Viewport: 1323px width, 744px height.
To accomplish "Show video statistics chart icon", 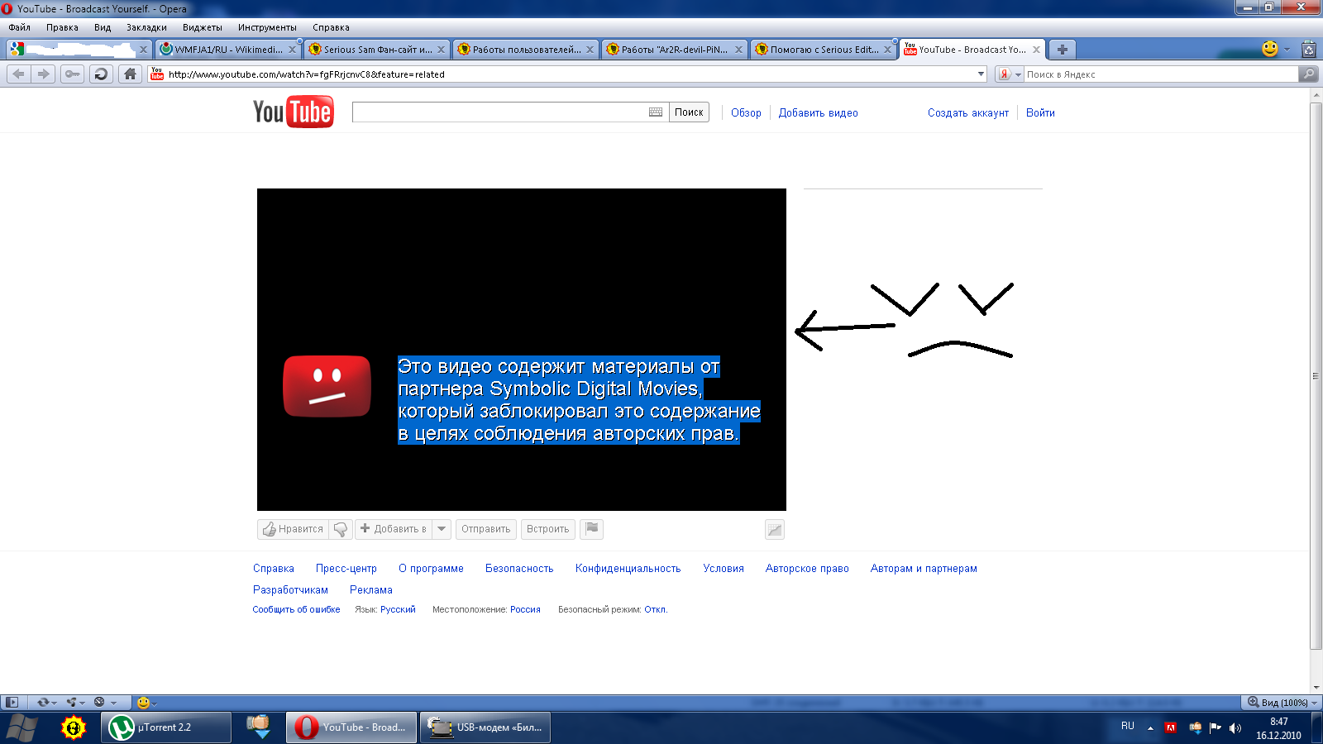I will 775,529.
